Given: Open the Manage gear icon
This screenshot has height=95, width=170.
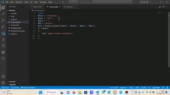Looking at the screenshot, I should (3, 83).
